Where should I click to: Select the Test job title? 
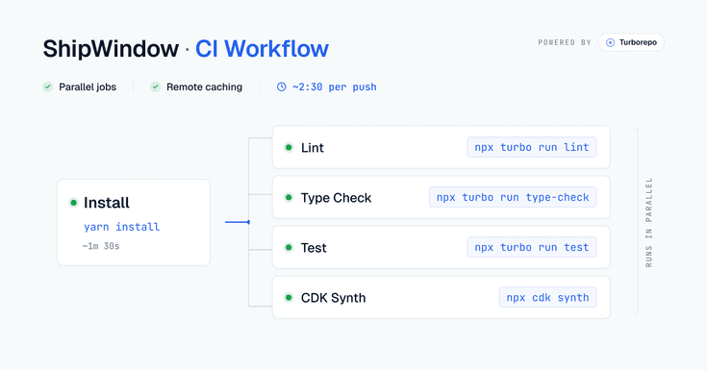pos(314,248)
